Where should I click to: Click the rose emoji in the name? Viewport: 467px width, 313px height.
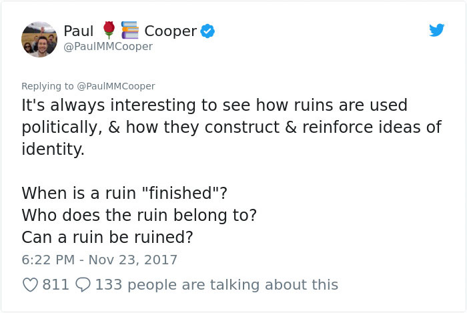pos(109,30)
